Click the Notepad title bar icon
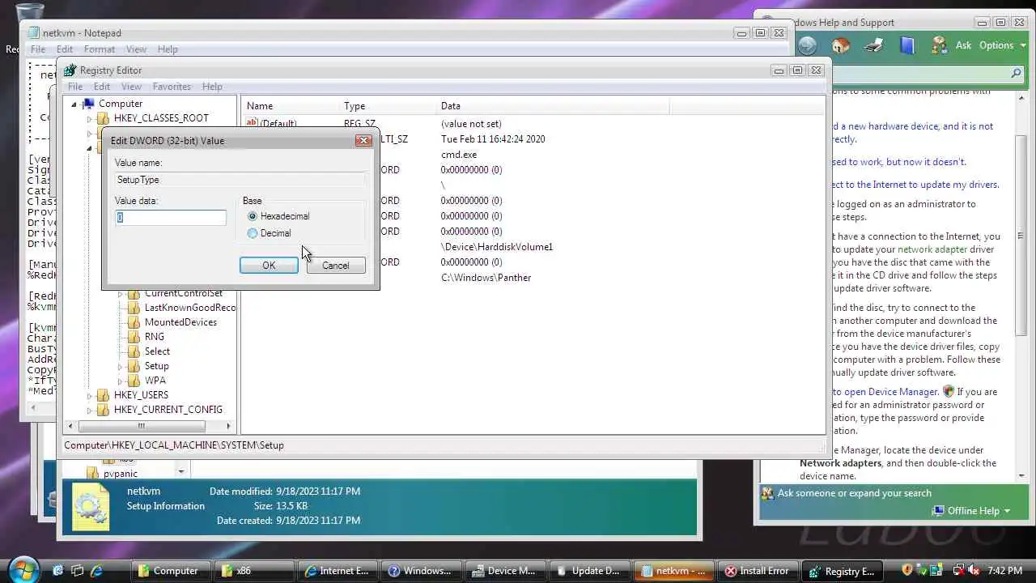The width and height of the screenshot is (1036, 583). (33, 33)
